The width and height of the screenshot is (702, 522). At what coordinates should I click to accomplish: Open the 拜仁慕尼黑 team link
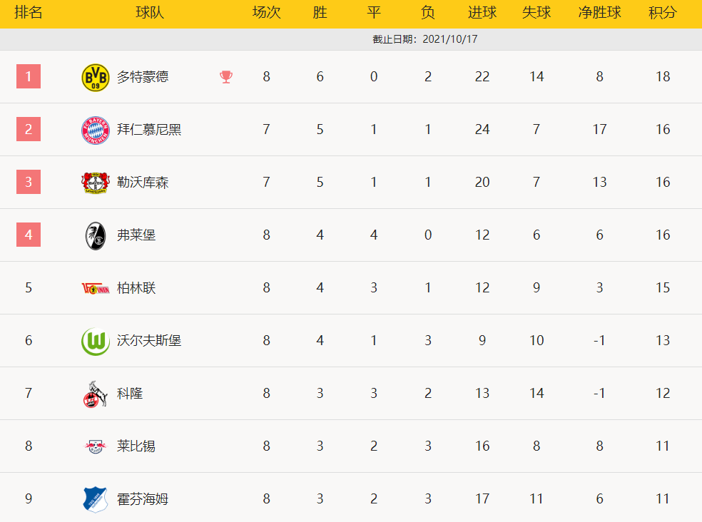(x=149, y=130)
